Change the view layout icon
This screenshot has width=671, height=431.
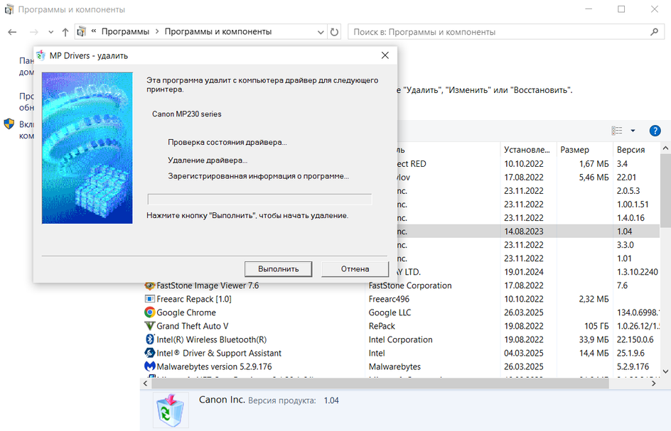617,131
